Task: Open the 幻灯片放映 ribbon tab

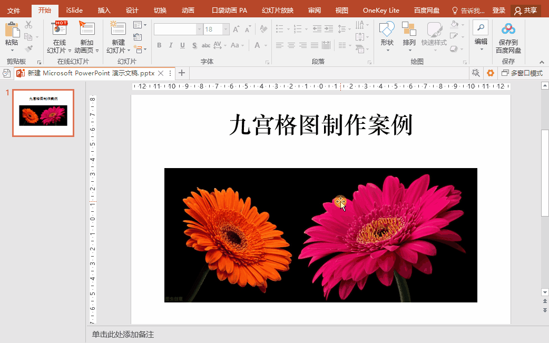Action: (277, 10)
